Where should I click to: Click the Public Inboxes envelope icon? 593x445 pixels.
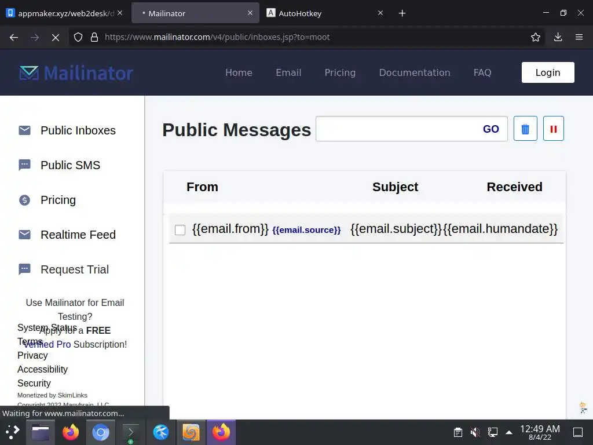click(x=24, y=130)
